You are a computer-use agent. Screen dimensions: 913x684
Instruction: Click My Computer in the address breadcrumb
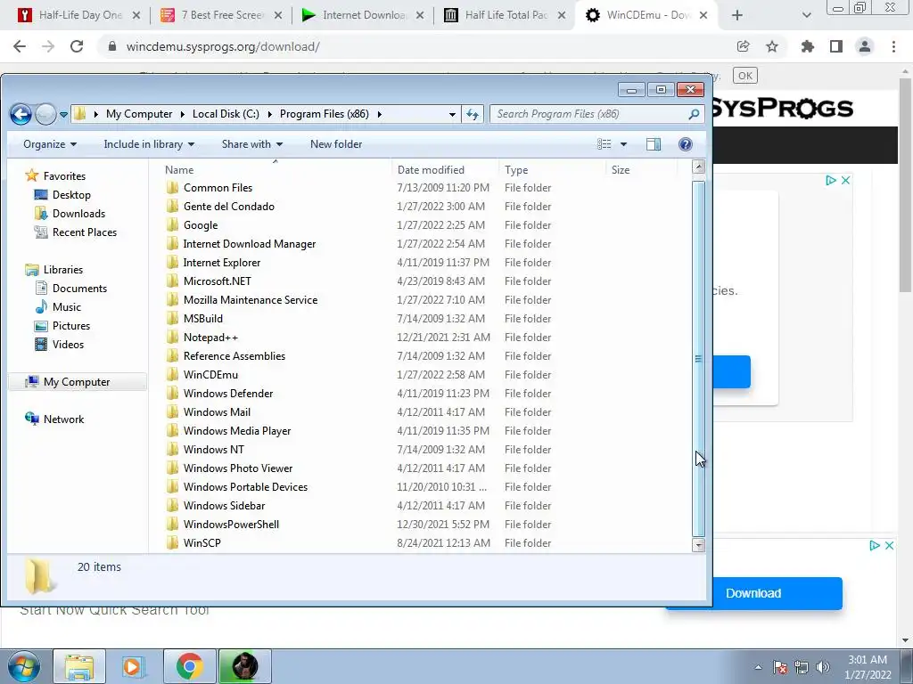point(139,114)
